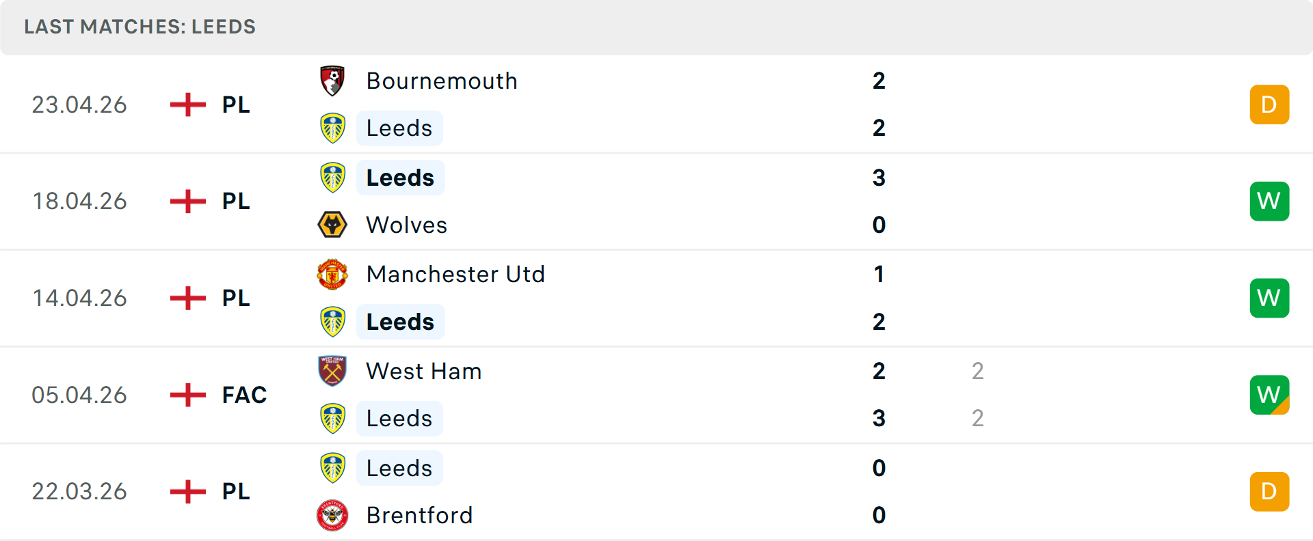Click the PL competition label on 18.04.26
Image resolution: width=1313 pixels, height=541 pixels.
point(235,201)
